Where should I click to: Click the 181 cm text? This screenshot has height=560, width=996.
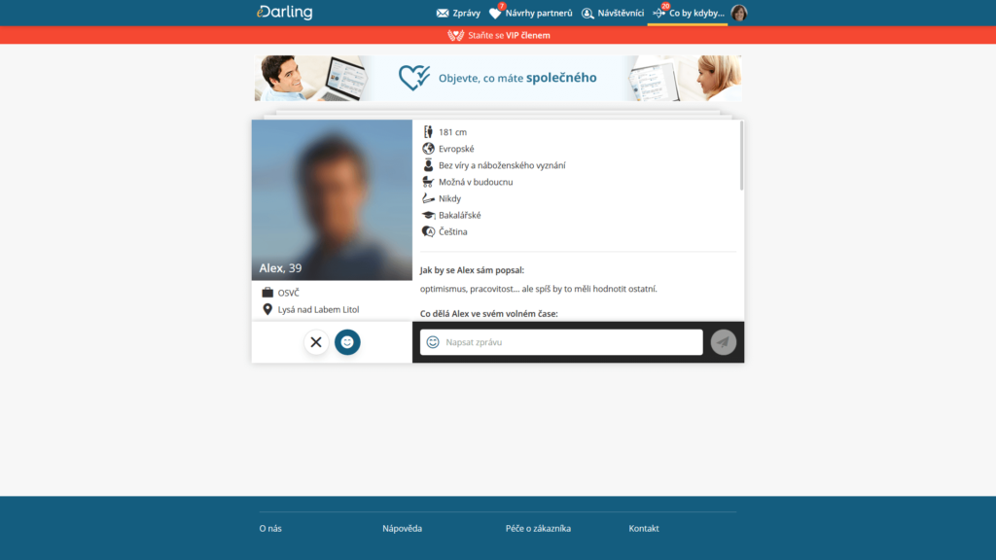tap(452, 132)
